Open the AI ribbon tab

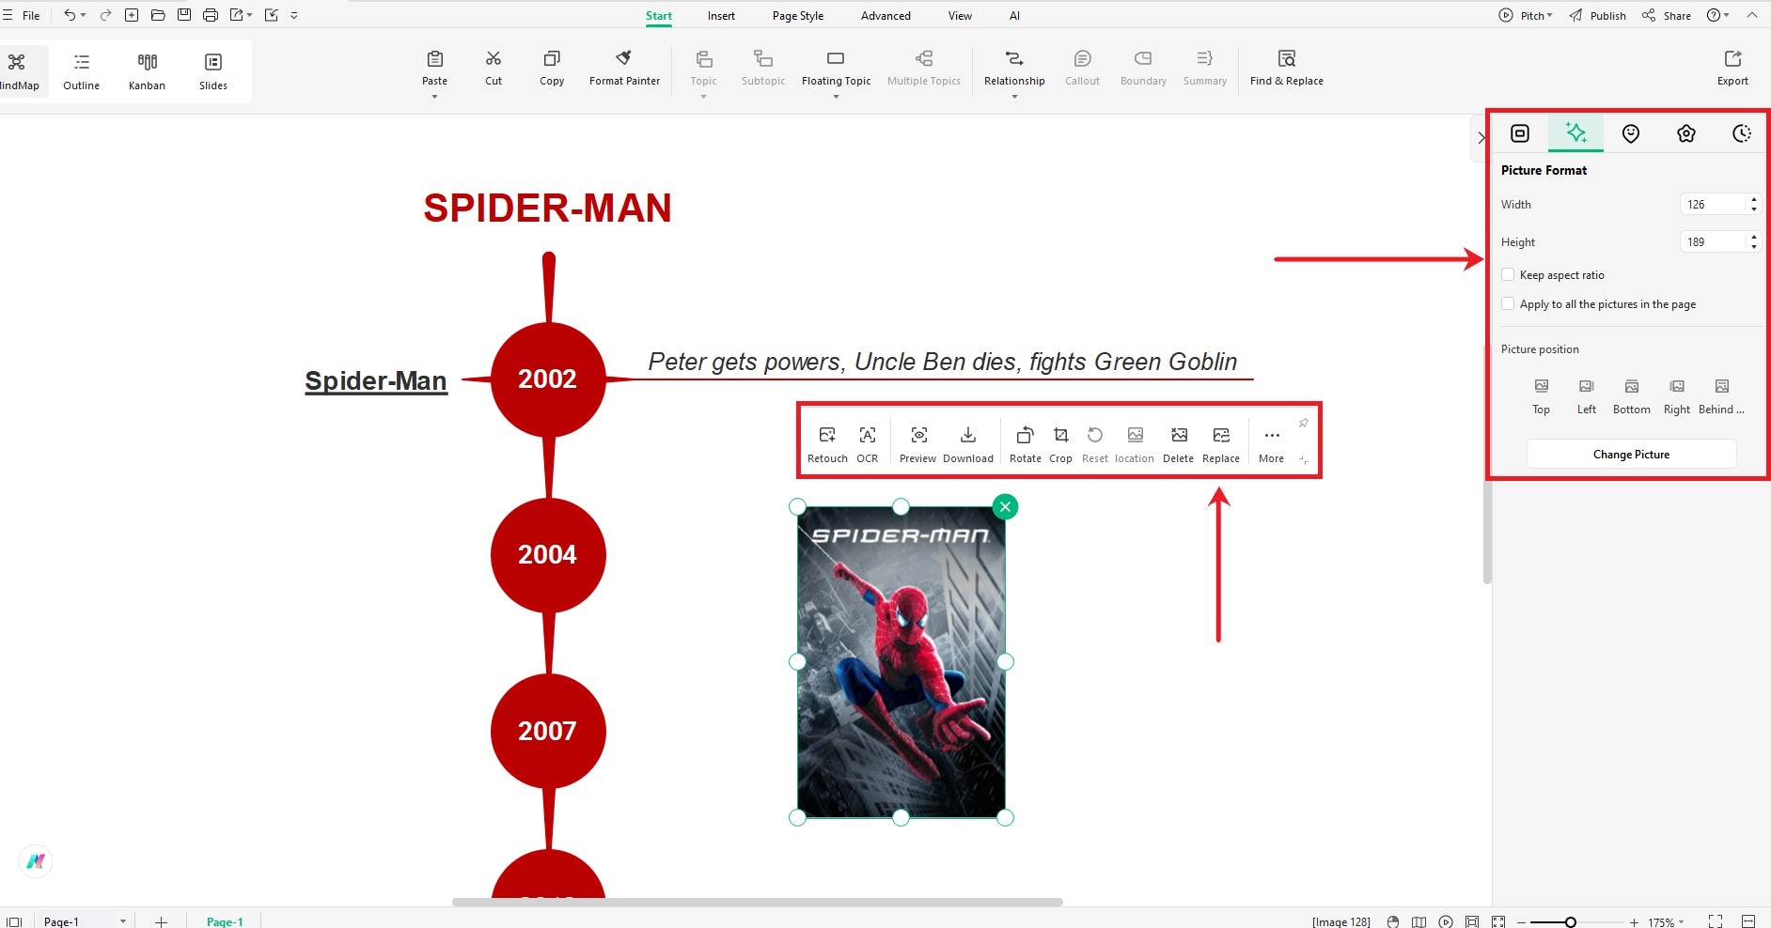[x=1014, y=15]
